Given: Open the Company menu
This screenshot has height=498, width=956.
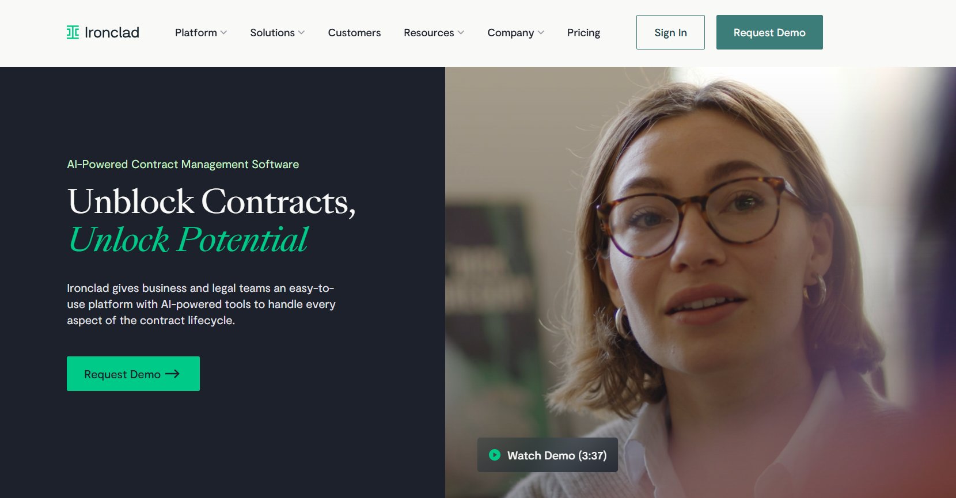Looking at the screenshot, I should [x=516, y=33].
